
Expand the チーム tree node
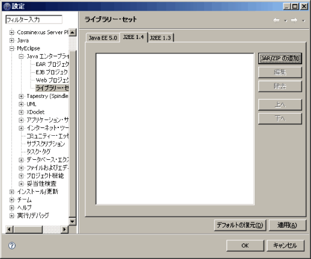tap(12, 200)
